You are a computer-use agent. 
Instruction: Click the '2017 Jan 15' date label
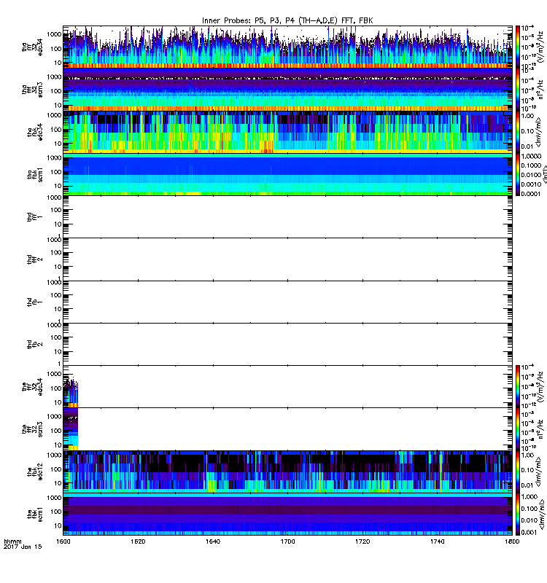(x=23, y=547)
